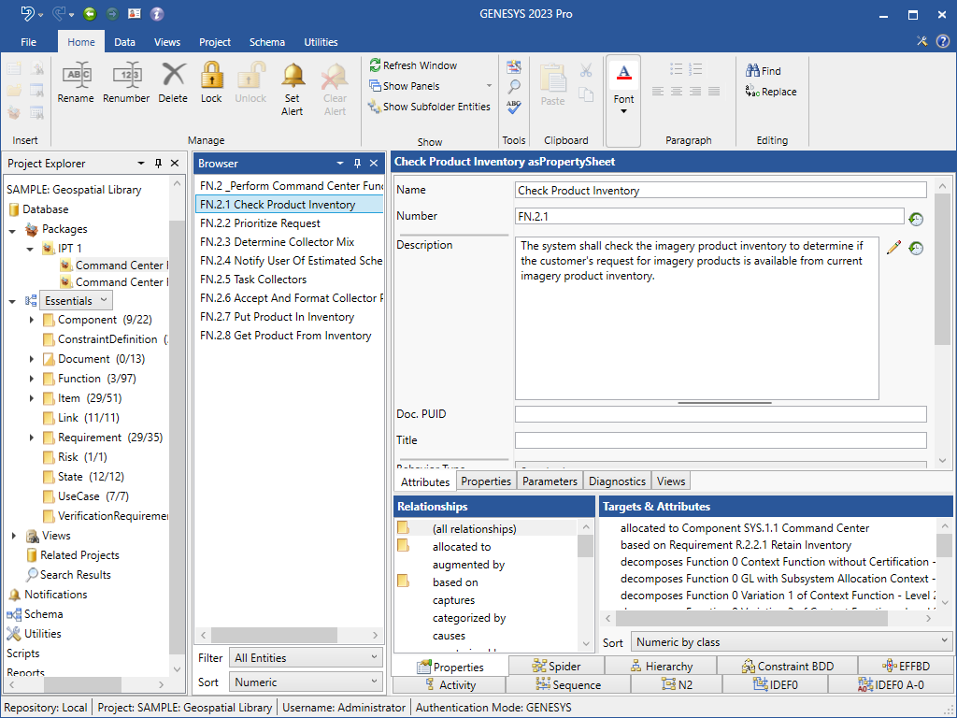Viewport: 957px width, 718px height.
Task: Expand the Function folder
Action: tap(32, 379)
